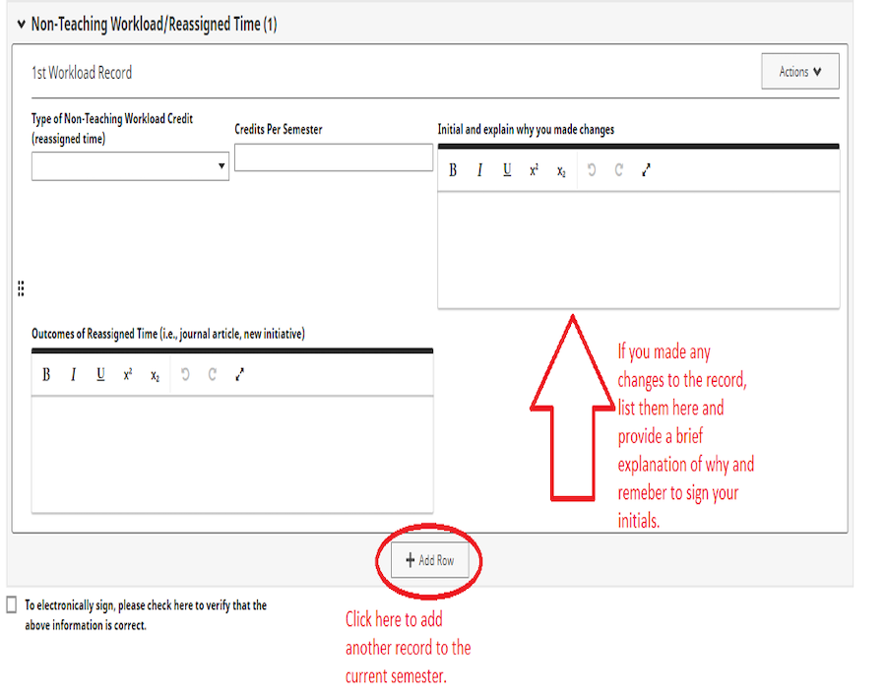Click the Add Row button

[430, 560]
